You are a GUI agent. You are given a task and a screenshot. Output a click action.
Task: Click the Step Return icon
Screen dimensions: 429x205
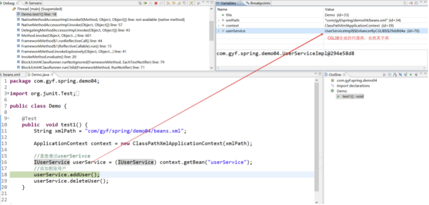[179, 3]
